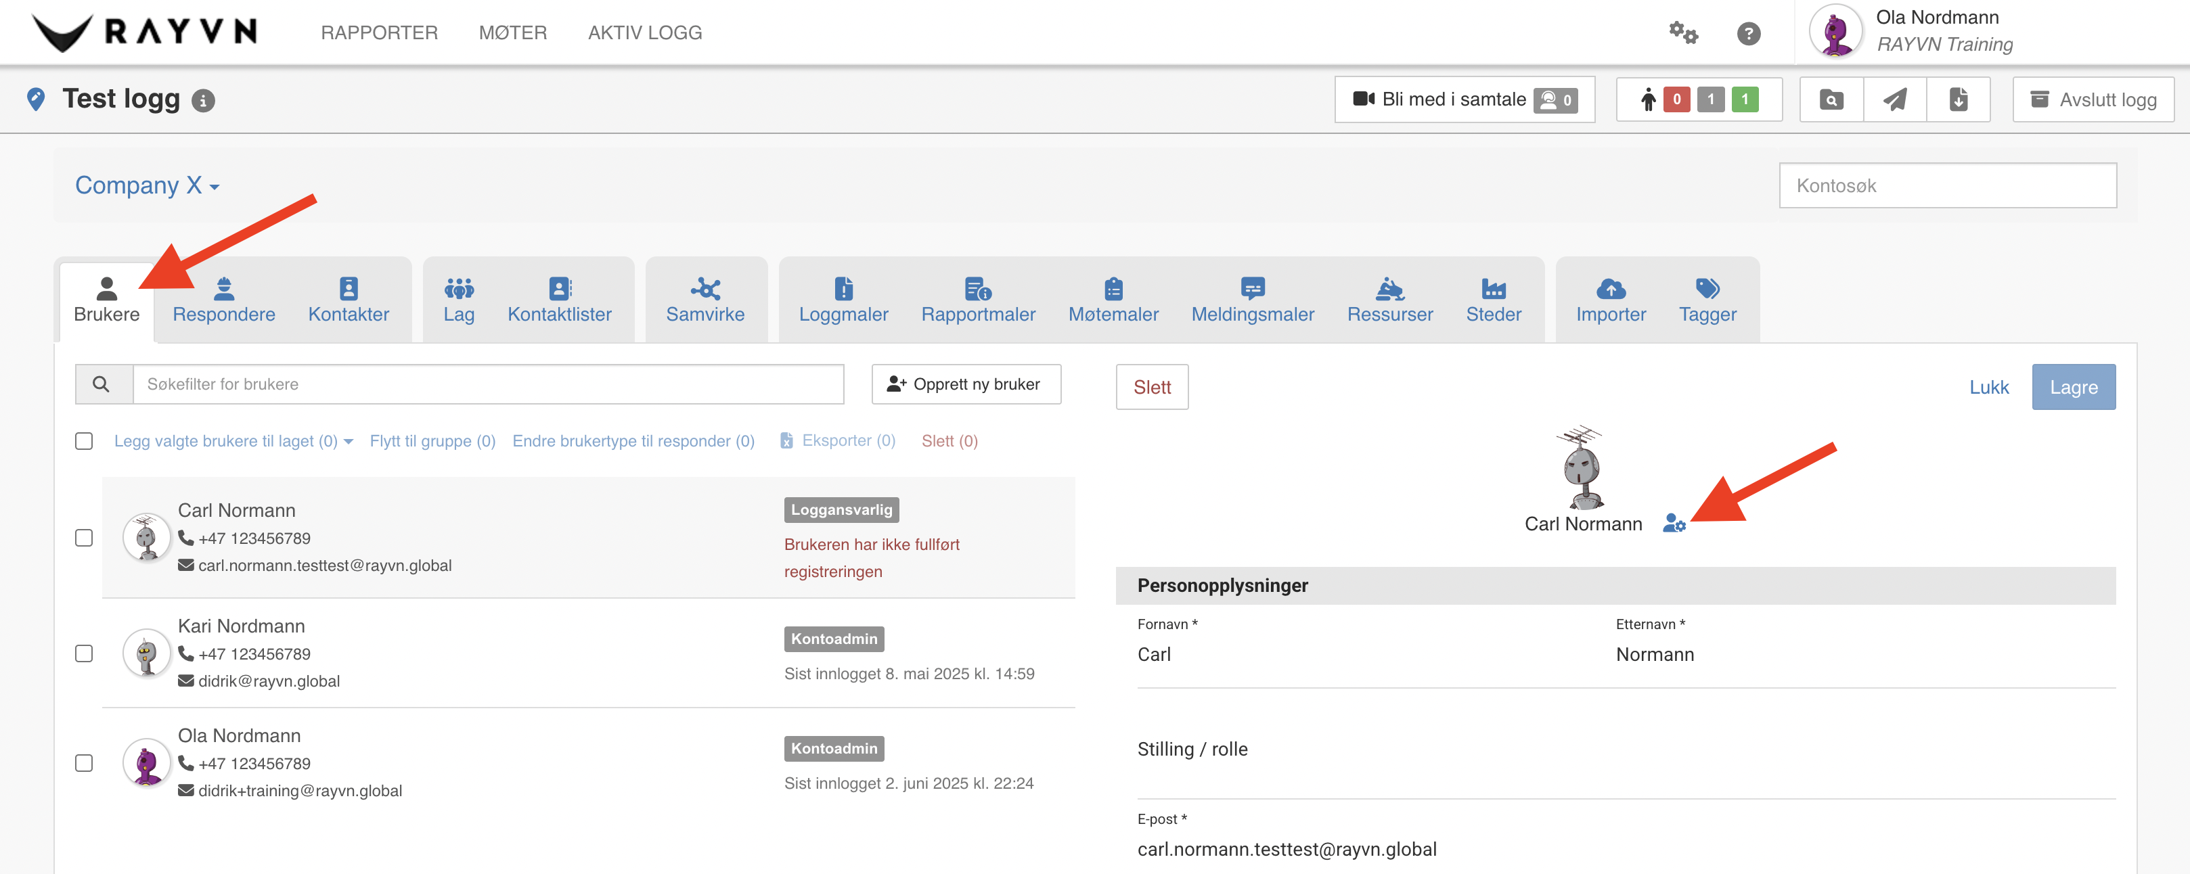2190x874 pixels.
Task: Open the Ressurser tab
Action: (1390, 300)
